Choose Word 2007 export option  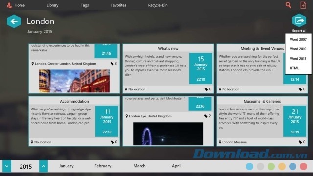click(x=298, y=40)
